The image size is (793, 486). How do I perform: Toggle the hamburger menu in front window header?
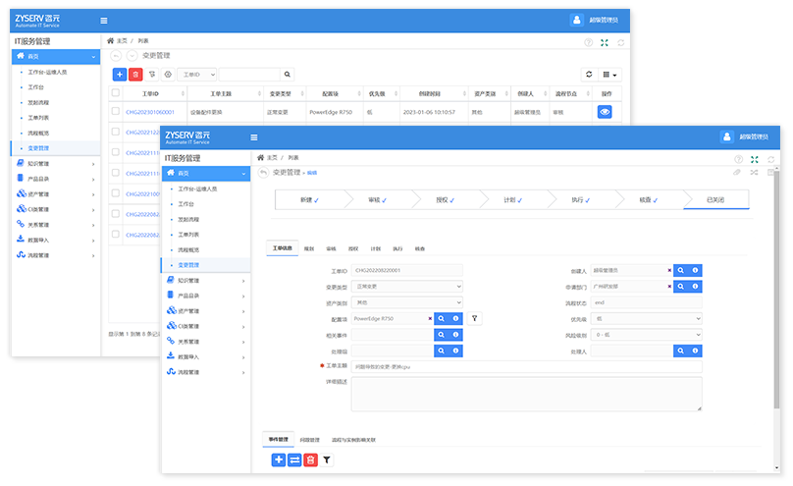click(254, 137)
